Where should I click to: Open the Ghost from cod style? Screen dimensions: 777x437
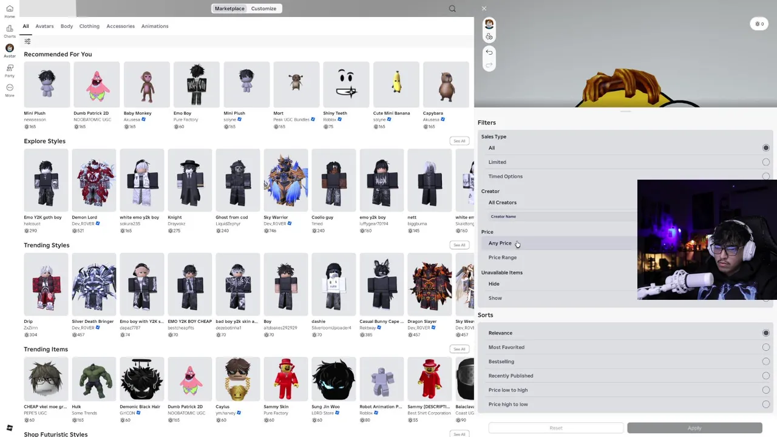(x=237, y=181)
